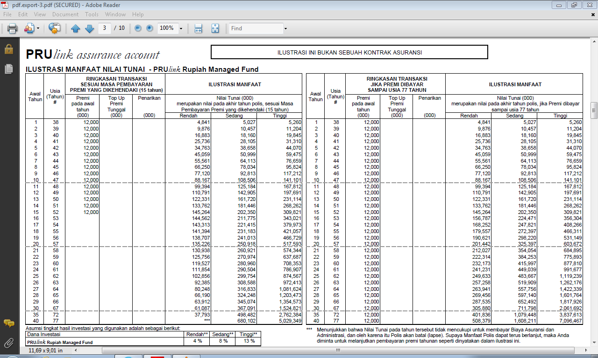The height and width of the screenshot is (358, 598).
Task: Select the fit one full page icon
Action: point(215,28)
